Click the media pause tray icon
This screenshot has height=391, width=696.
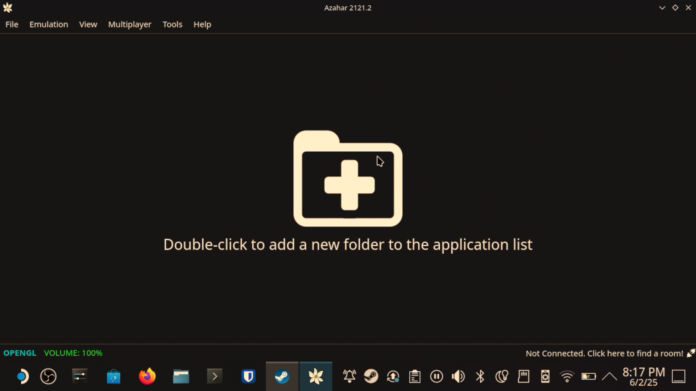[436, 377]
